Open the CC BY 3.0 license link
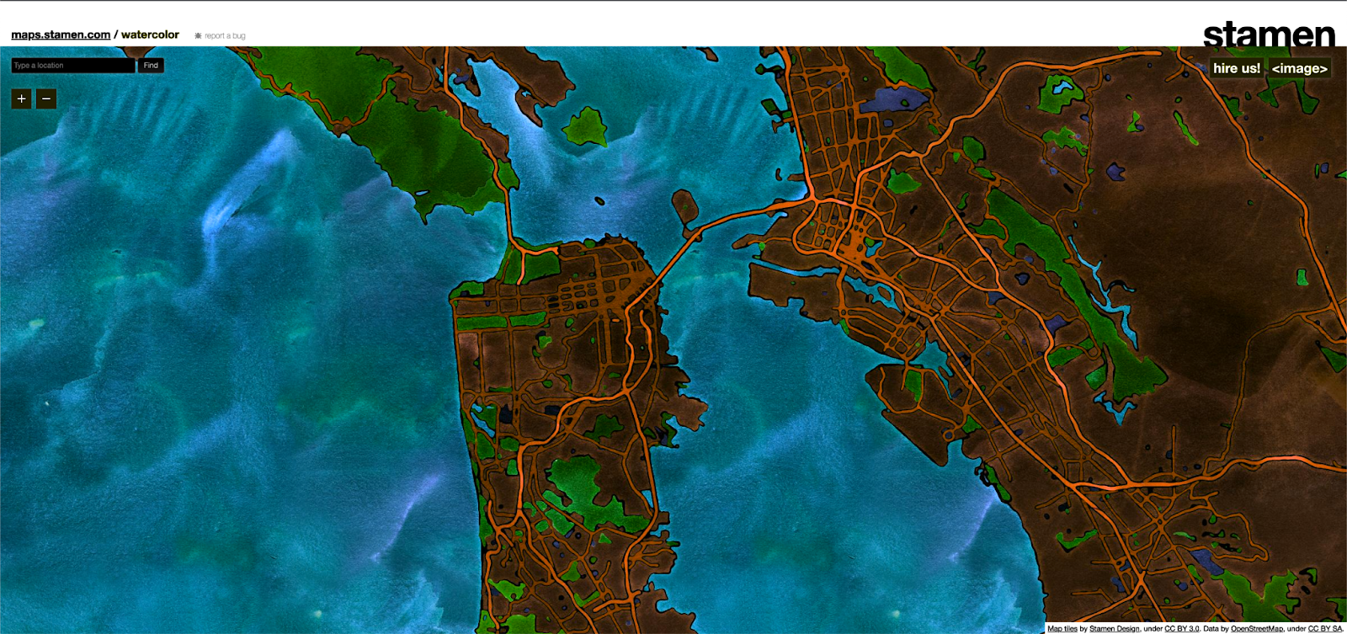The height and width of the screenshot is (634, 1347). (x=1181, y=628)
